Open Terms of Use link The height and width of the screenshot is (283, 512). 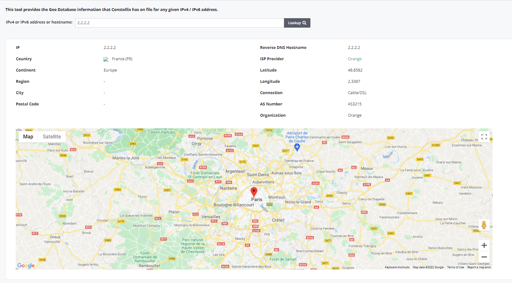click(455, 267)
